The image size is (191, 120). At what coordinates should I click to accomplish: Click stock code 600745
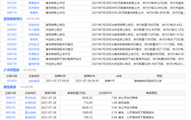[11, 107]
